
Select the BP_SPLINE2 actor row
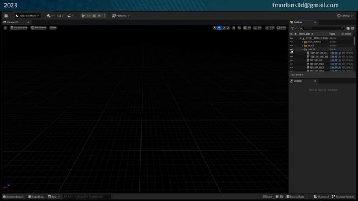click(x=322, y=64)
